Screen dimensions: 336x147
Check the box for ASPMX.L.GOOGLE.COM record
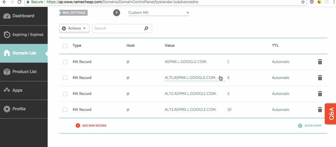click(65, 62)
